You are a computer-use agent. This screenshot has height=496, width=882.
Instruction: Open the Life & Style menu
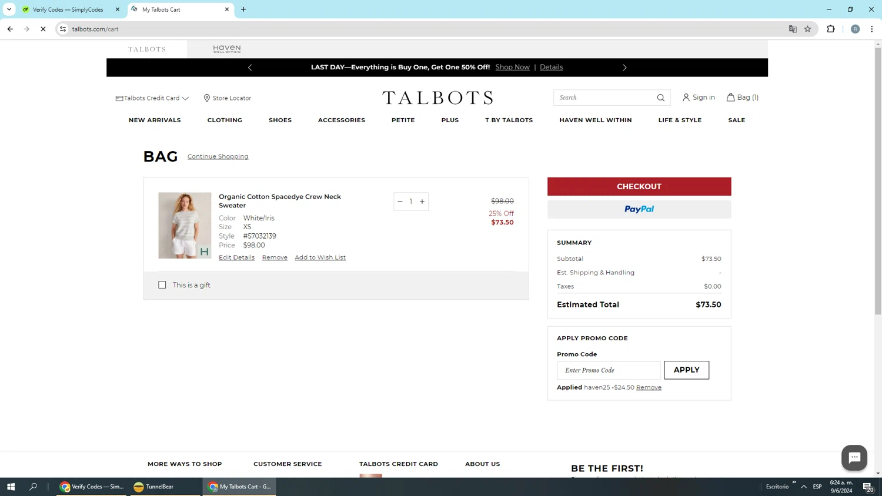click(680, 120)
